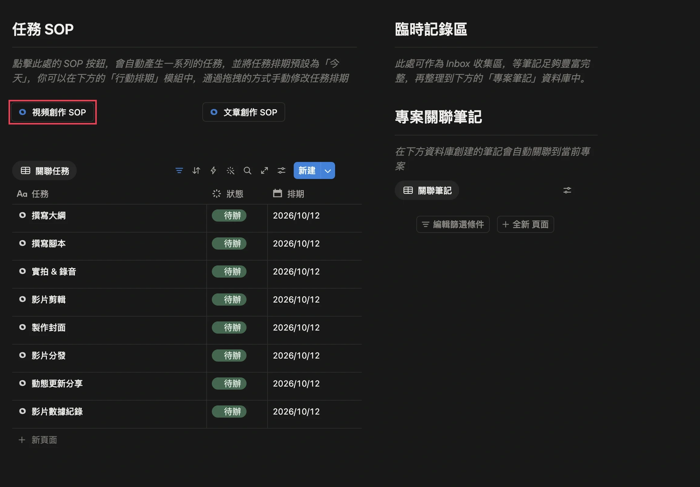Image resolution: width=700 pixels, height=487 pixels.
Task: Click the page icon beside 動態更新分享
Action: coord(22,383)
